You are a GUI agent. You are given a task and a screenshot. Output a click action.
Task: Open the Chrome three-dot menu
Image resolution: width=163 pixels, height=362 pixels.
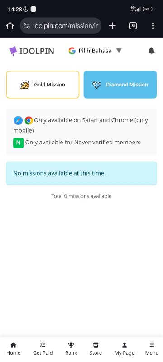point(153,26)
